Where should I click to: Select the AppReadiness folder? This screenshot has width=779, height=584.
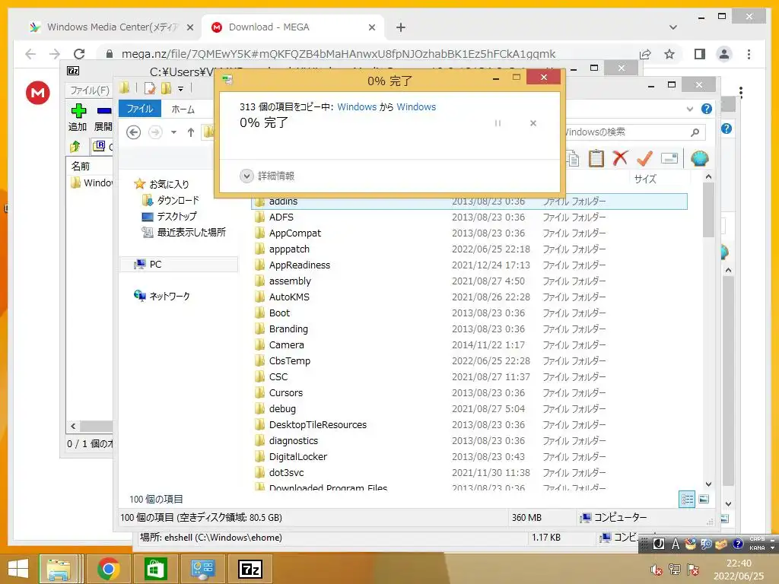tap(300, 265)
